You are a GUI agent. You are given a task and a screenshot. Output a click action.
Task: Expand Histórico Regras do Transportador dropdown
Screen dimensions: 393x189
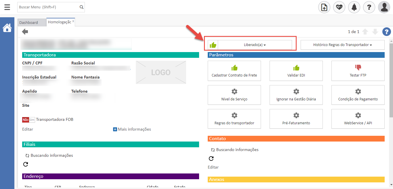[342, 45]
